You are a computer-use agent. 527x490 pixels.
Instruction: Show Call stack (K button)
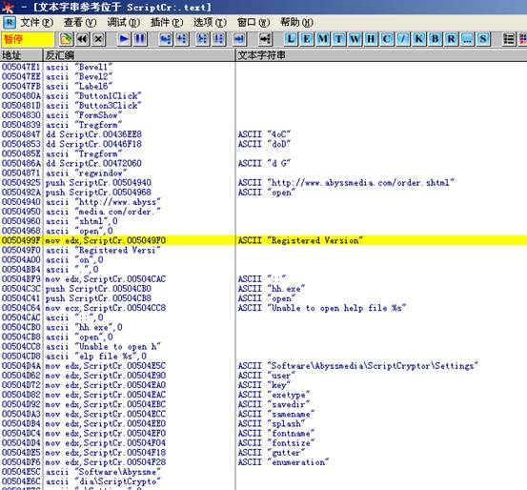coord(418,39)
